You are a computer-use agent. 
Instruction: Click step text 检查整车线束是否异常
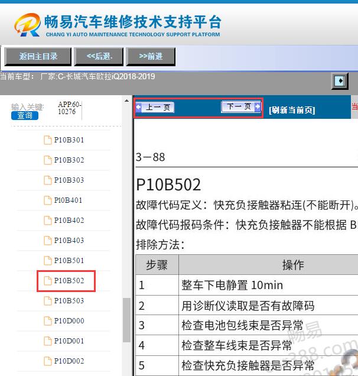click(237, 346)
